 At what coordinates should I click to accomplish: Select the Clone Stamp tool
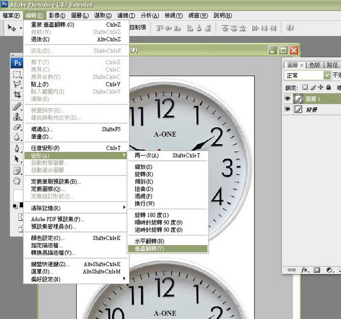17,117
